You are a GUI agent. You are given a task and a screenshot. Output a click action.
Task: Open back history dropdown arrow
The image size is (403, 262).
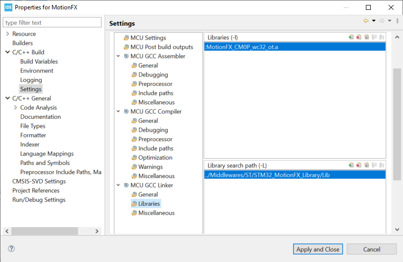(374, 21)
